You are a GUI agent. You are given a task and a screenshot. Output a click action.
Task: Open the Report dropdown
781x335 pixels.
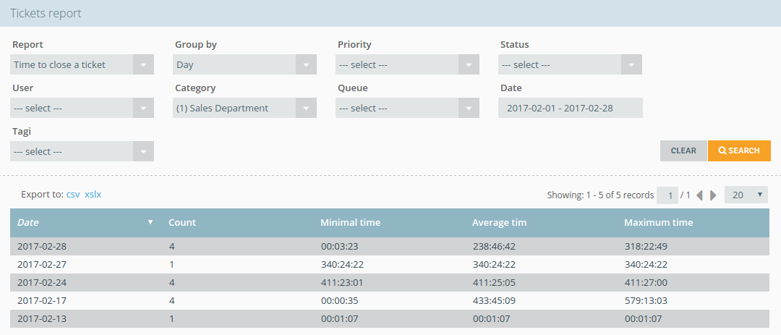[82, 65]
